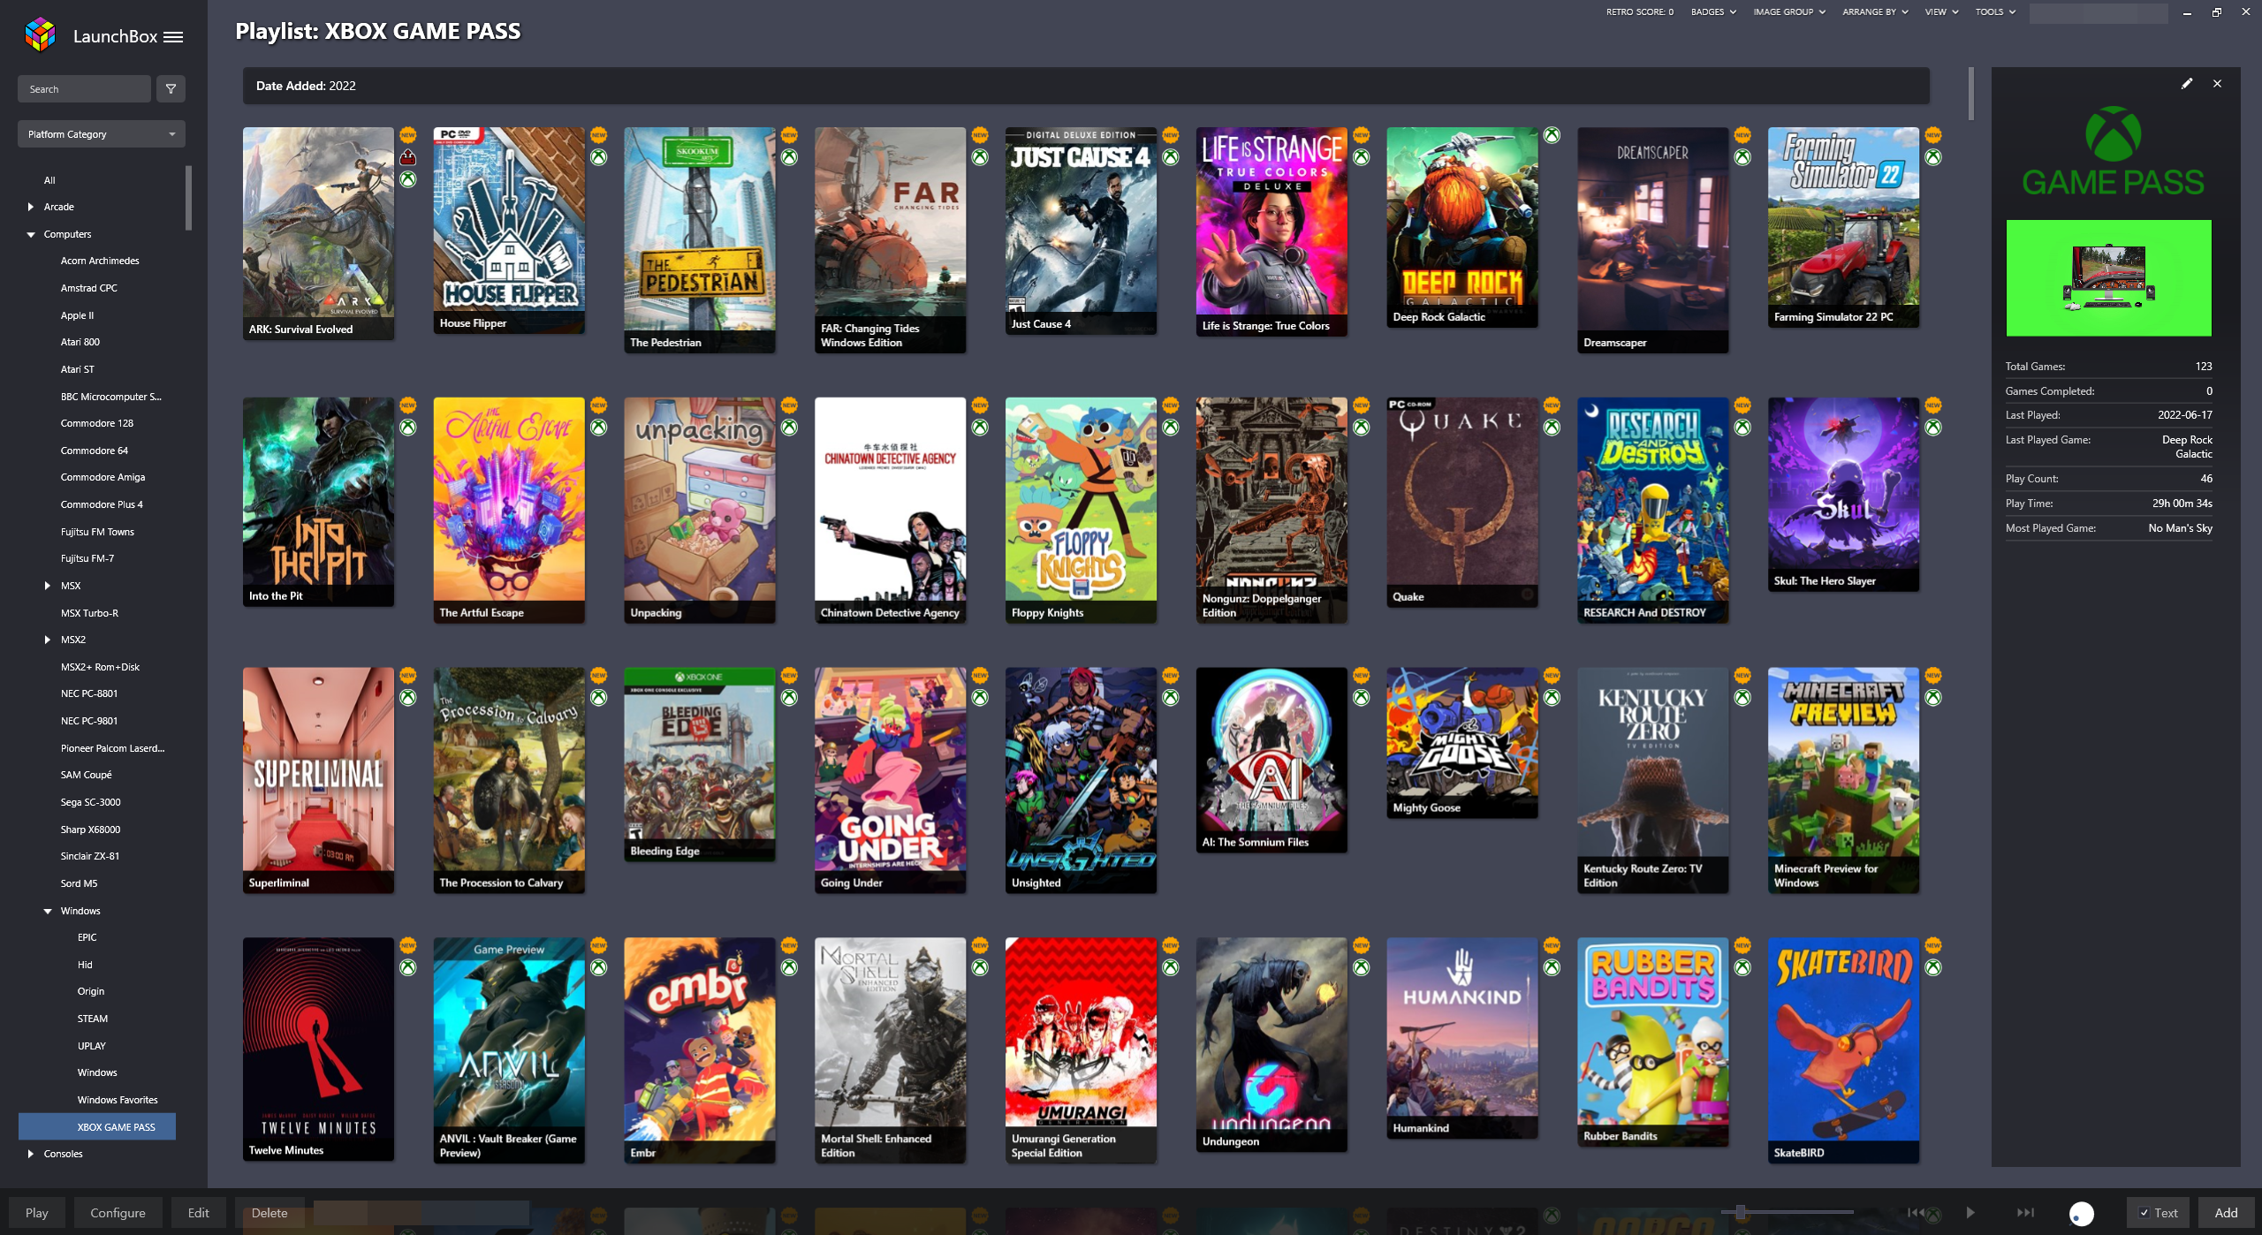Click the Date Added: 2022 group header
Viewport: 2262px width, 1235px height.
point(1086,86)
